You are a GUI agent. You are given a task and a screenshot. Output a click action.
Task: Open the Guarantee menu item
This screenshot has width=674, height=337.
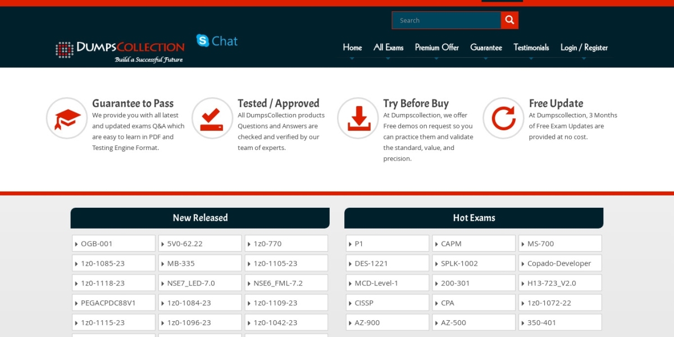click(486, 48)
